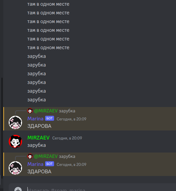Jump to the replied message via the last @MIRZAEV mention
This screenshot has height=191, width=176.
point(46,156)
